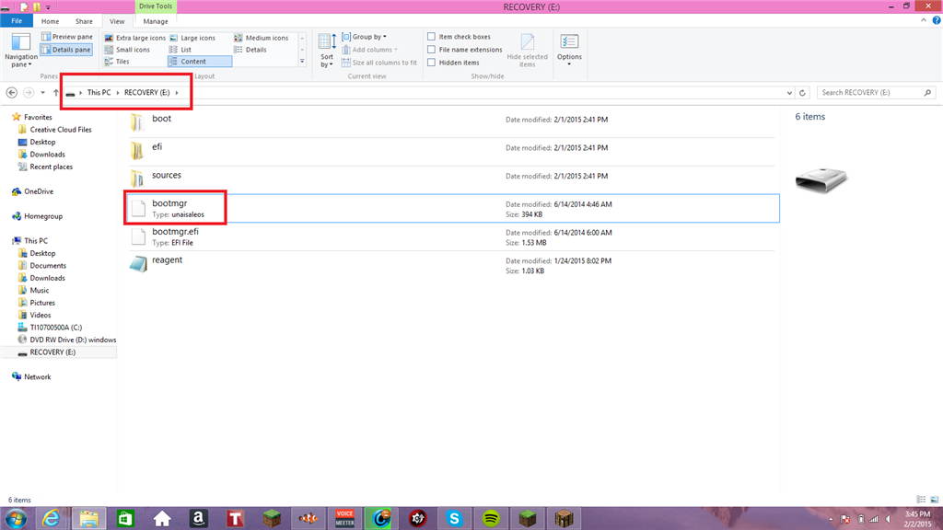Image resolution: width=943 pixels, height=530 pixels.
Task: Switch to the Home tab
Action: pyautogui.click(x=50, y=21)
